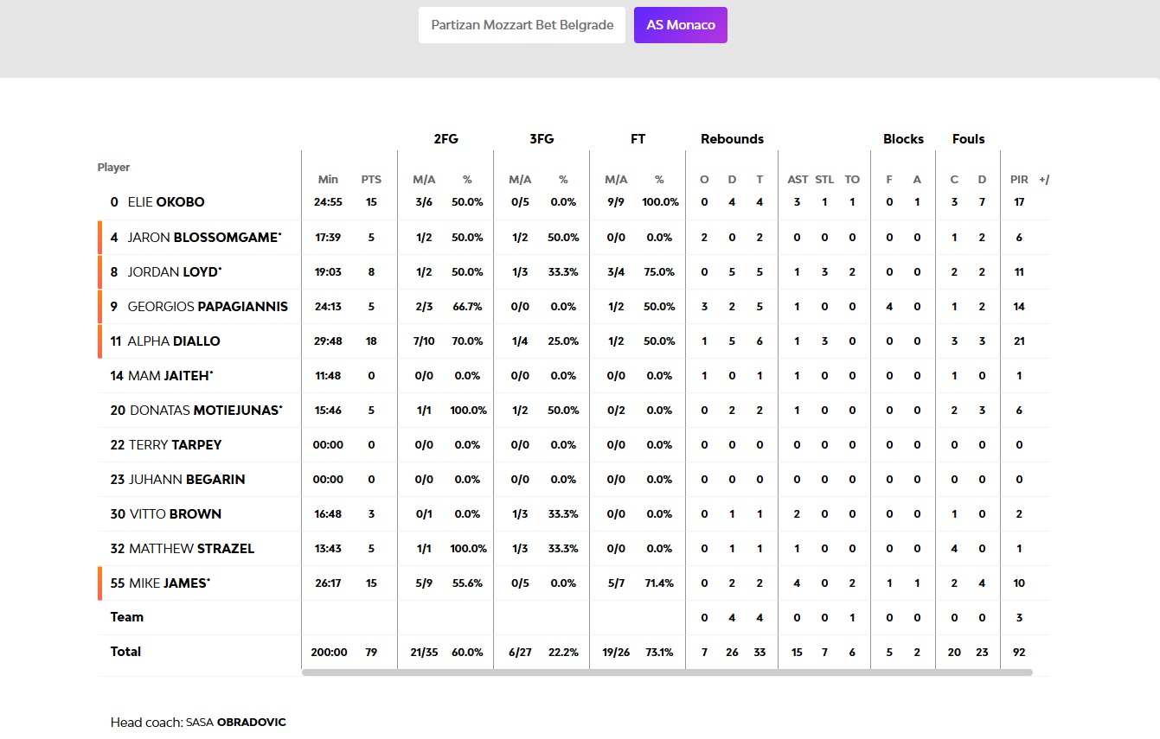This screenshot has width=1160, height=739.
Task: Open Mam Jaiteh player entry
Action: (x=170, y=375)
